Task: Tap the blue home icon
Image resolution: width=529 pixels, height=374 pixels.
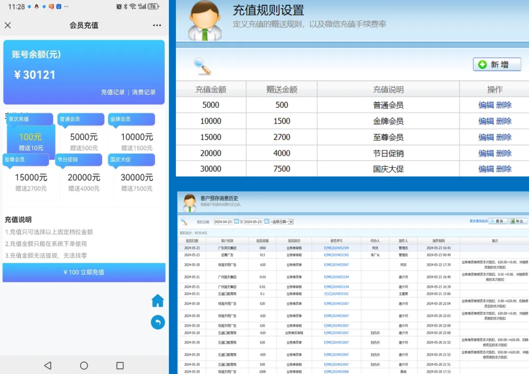Action: click(158, 300)
